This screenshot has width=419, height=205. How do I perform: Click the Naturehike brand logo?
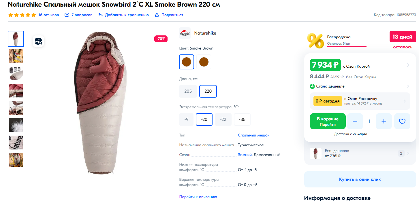185,33
